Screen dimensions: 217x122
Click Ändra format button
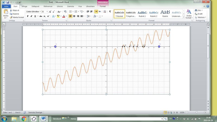point(189,14)
